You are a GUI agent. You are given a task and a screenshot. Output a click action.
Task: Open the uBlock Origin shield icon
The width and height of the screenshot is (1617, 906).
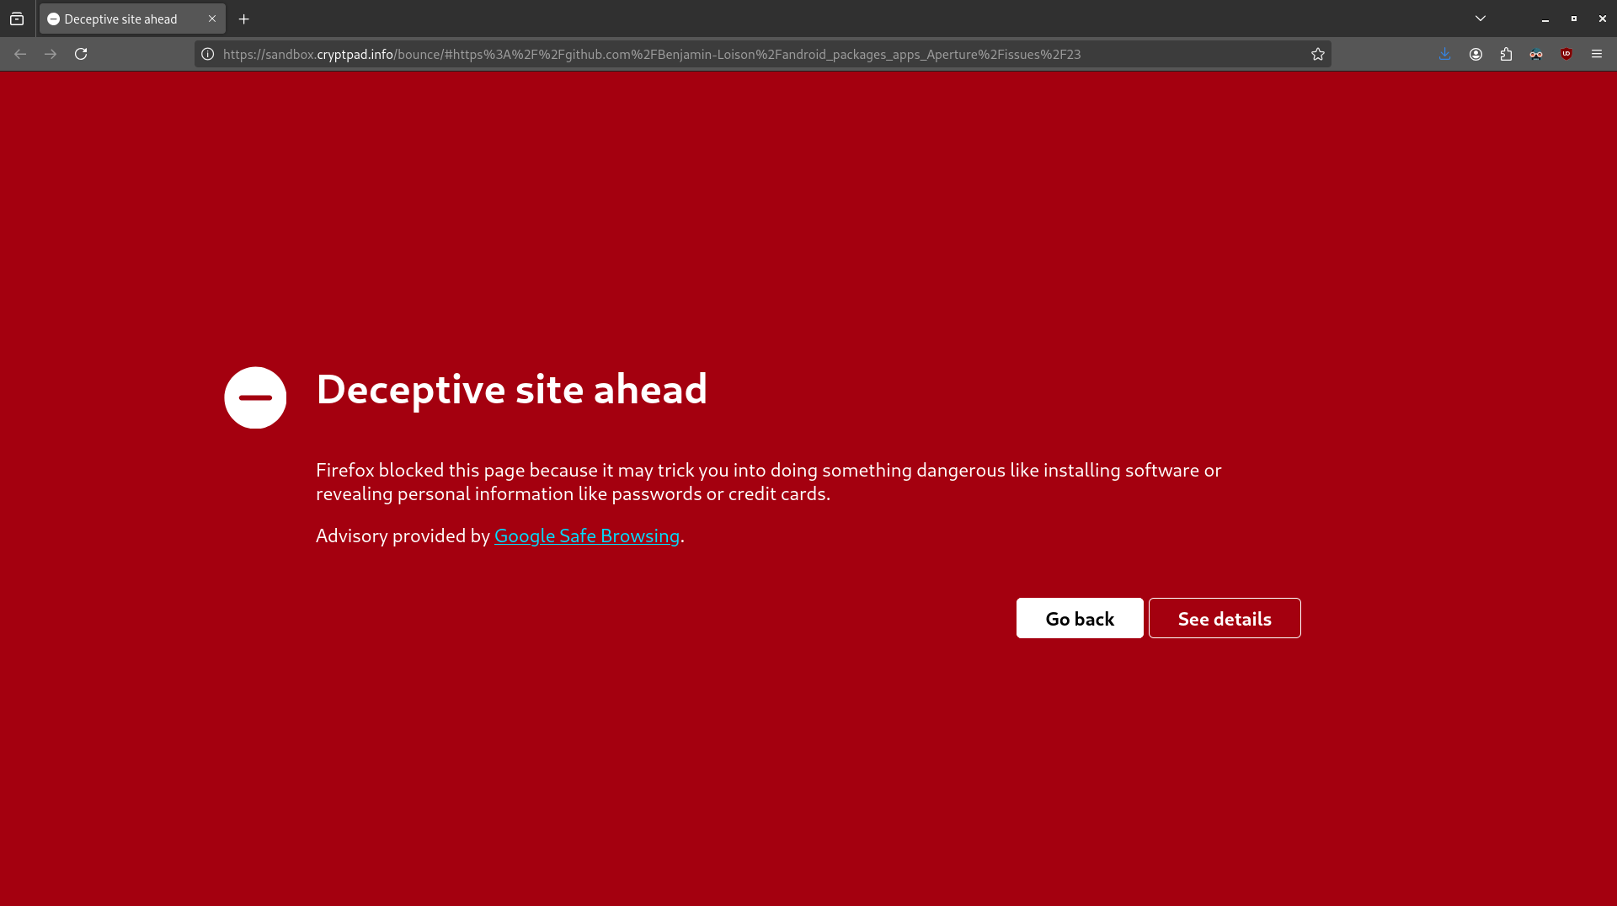pos(1566,54)
